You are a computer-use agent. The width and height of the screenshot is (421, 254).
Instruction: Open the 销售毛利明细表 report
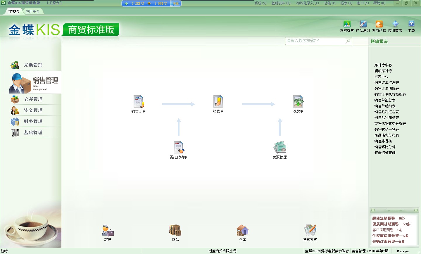(387, 118)
